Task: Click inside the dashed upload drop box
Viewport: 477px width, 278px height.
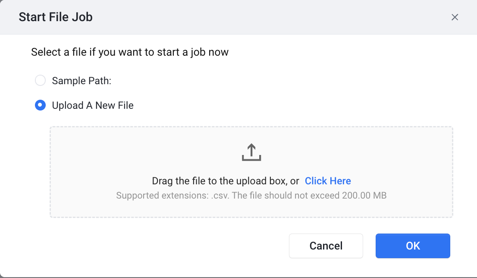Action: click(x=251, y=172)
